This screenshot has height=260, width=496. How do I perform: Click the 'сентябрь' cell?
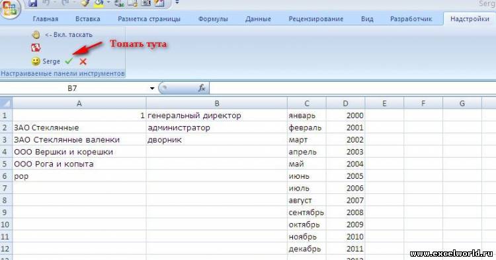[306, 212]
